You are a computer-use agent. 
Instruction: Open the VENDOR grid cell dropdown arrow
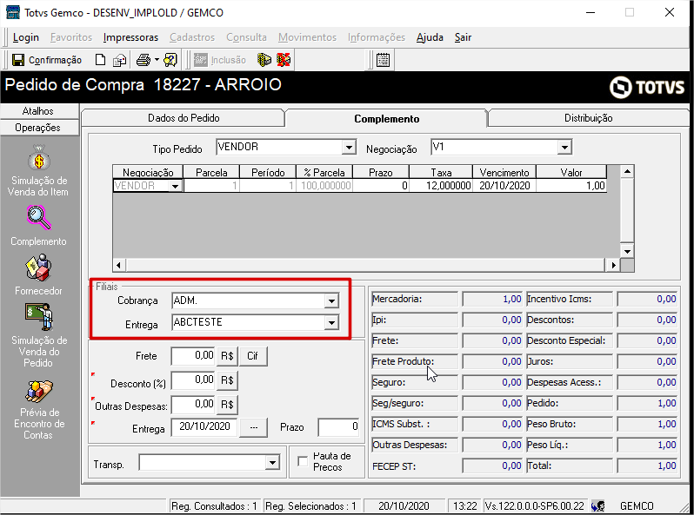176,186
